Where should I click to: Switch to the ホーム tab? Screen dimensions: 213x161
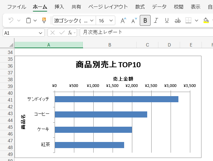[40, 7]
